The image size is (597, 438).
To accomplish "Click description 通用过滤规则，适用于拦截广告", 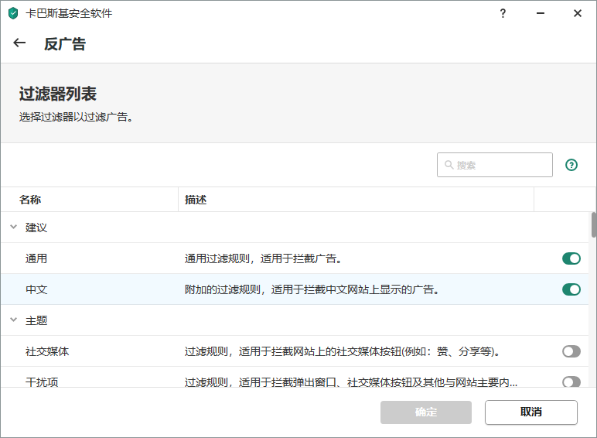I will [263, 258].
